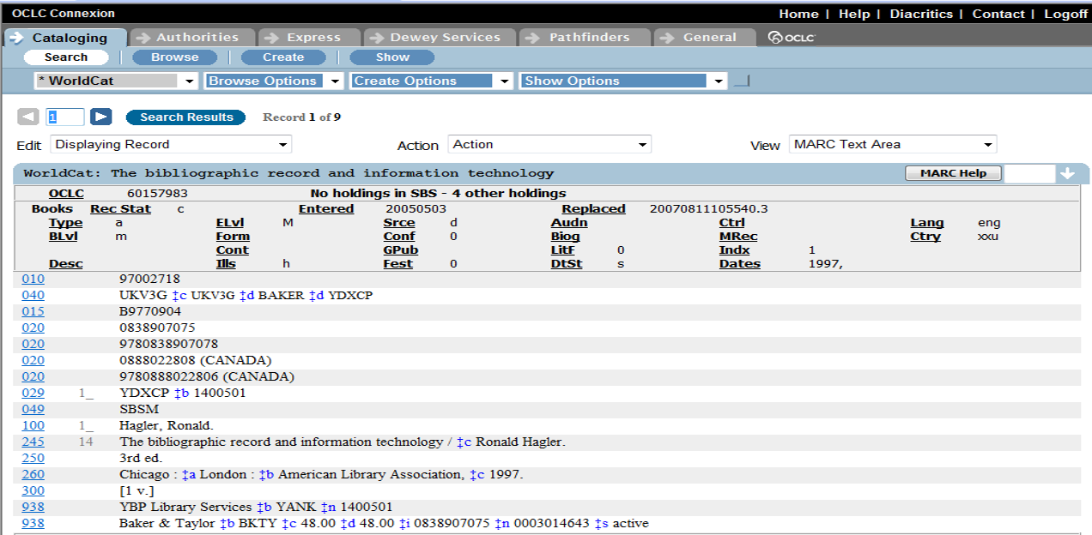
Task: Open the WorldCat database dropdown
Action: pos(117,81)
